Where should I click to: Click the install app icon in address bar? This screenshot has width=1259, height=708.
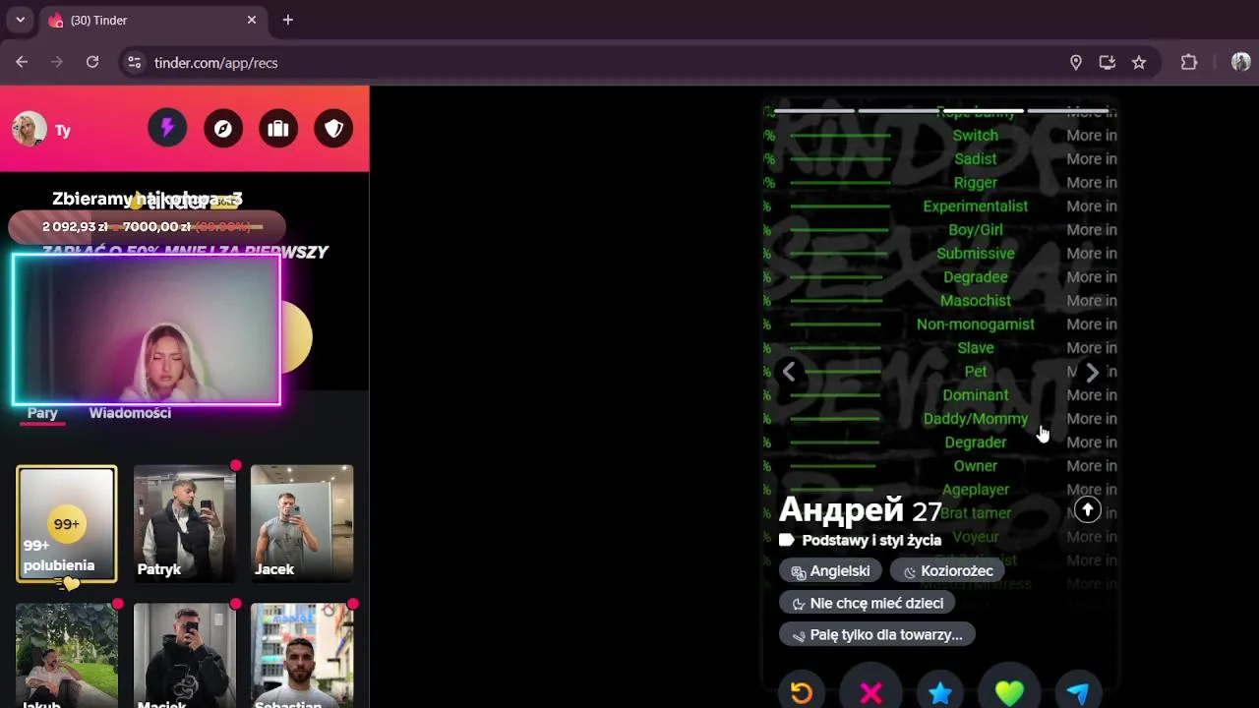click(1108, 62)
